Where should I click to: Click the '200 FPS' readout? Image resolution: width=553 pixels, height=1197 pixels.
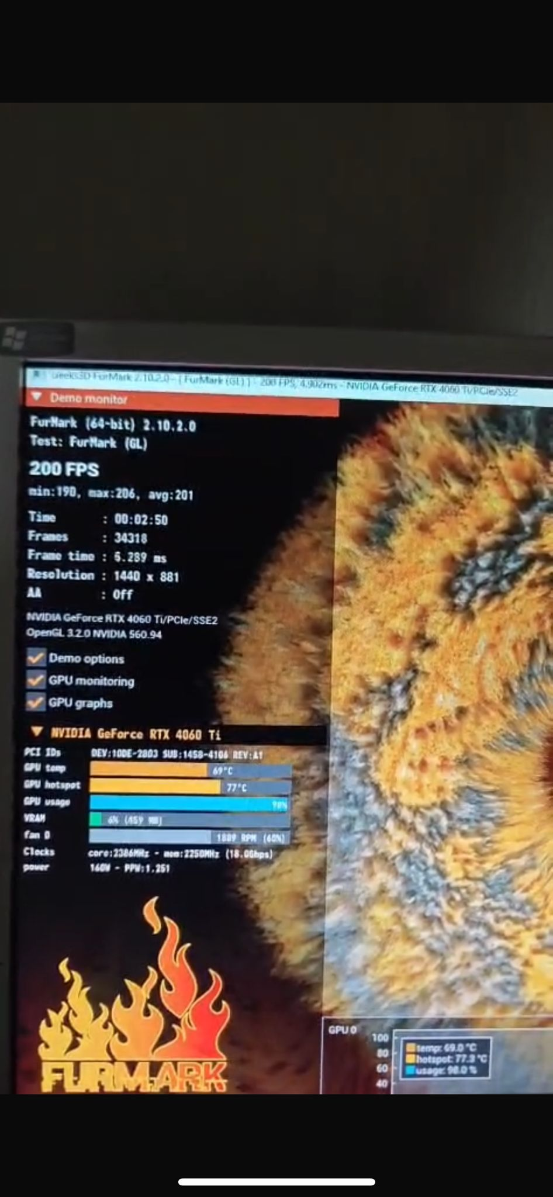(x=64, y=469)
